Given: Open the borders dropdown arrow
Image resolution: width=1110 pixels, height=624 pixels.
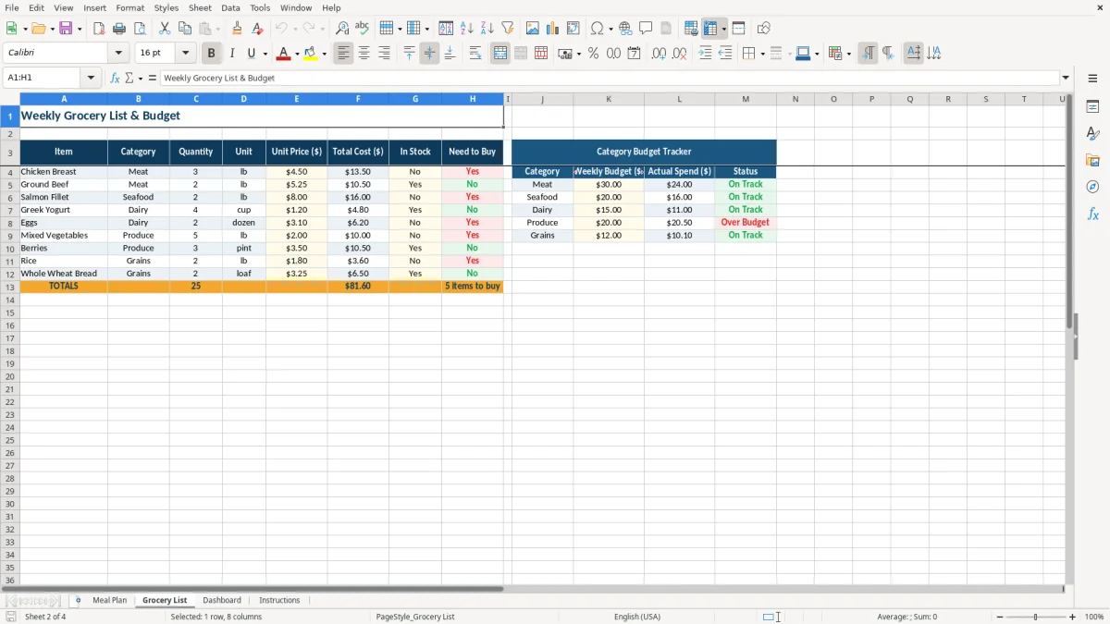Looking at the screenshot, I should point(764,54).
